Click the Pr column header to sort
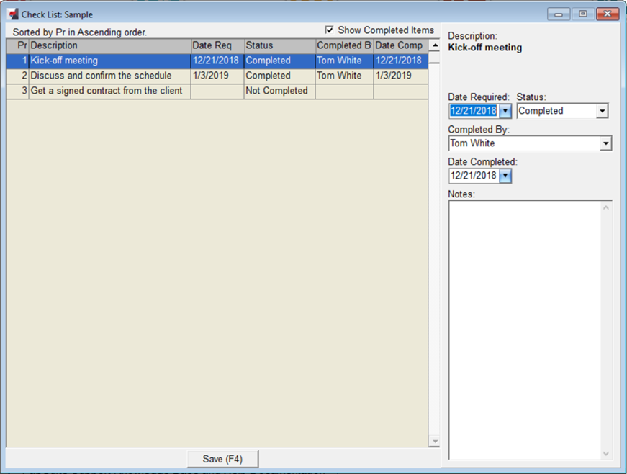 tap(19, 45)
